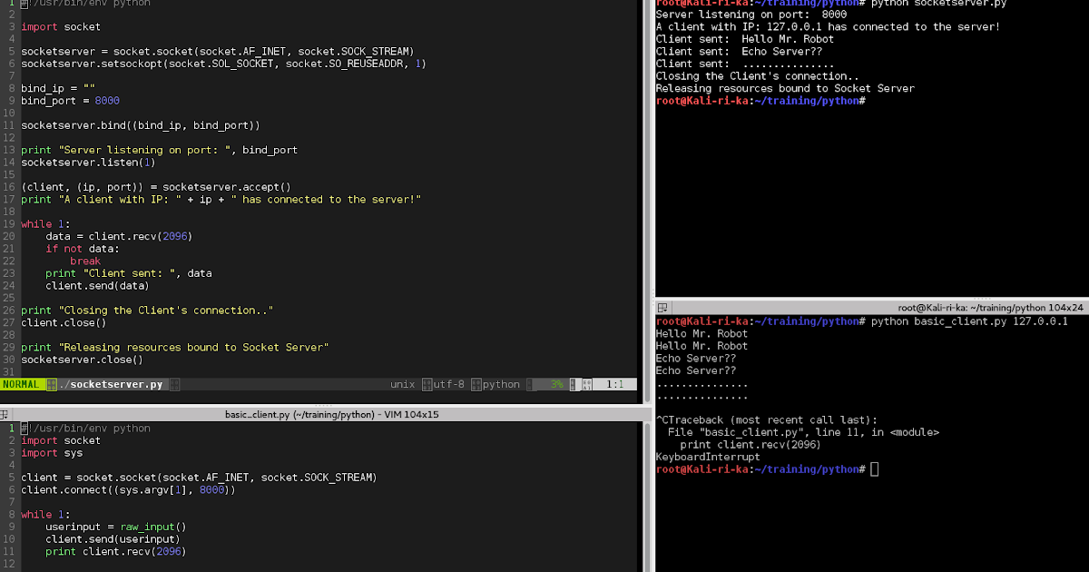Click the 'Client sent: Hello Mr. Robot' output line
Screen dimensions: 1089x572
[745, 39]
